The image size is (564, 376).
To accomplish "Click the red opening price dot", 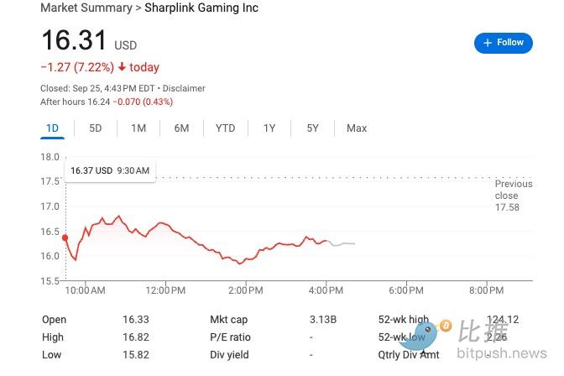I will tap(65, 238).
